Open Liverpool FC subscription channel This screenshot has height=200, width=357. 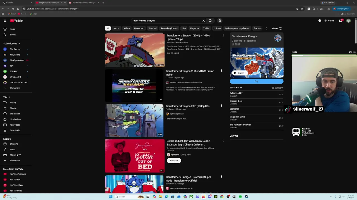coord(16,77)
